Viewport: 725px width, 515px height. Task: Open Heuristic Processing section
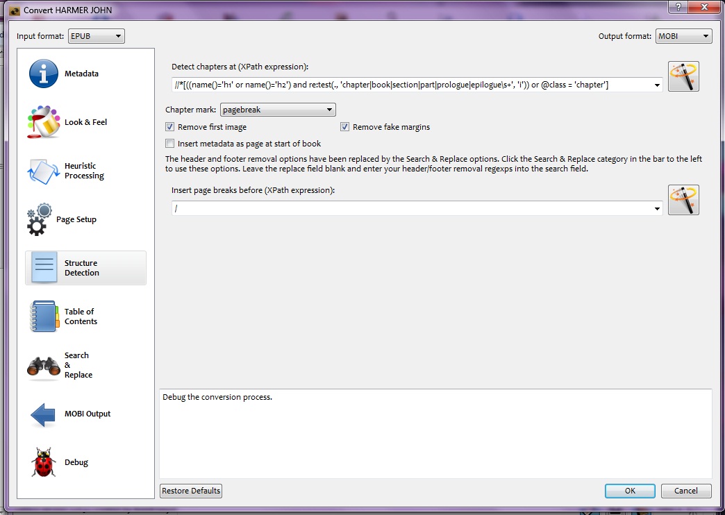point(85,171)
